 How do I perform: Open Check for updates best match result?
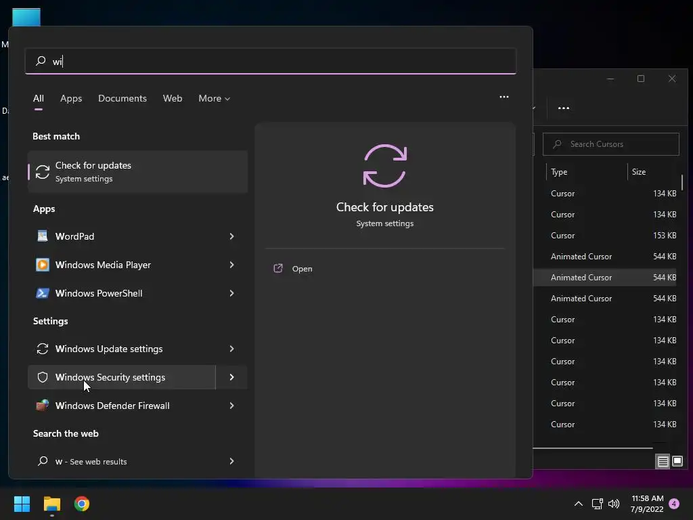[x=137, y=171]
